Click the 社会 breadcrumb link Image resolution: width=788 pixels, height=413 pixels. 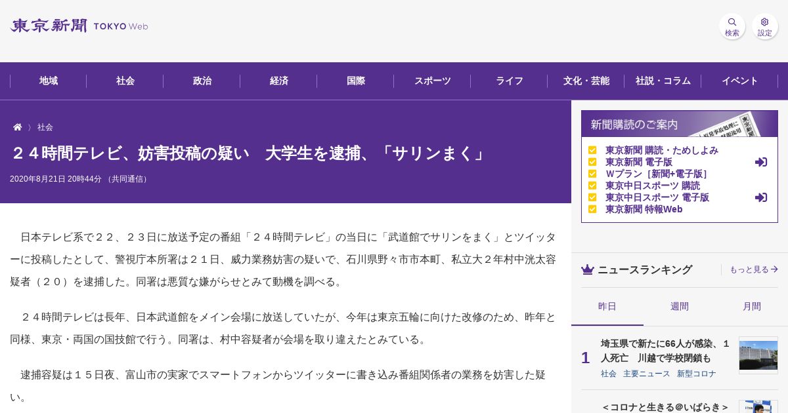(45, 127)
